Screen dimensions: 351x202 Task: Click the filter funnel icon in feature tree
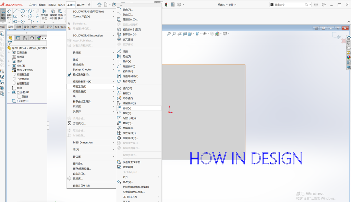click(10, 43)
